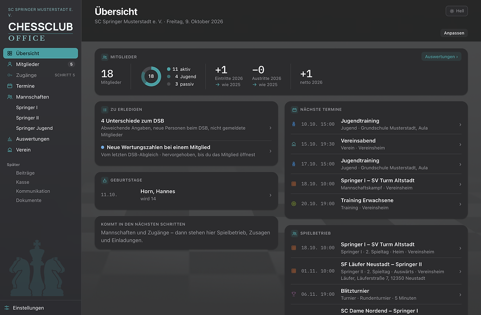
Task: Click the 18 Mitglieder total count
Action: pyautogui.click(x=111, y=76)
